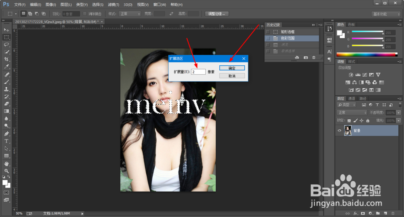Toggle visibility eye of 背景 layer

[x=339, y=131]
